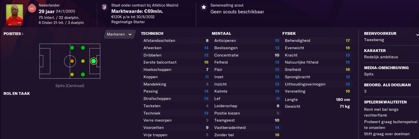
Task: Click the yellow-green attacking midfield center dot
Action: click(x=83, y=61)
